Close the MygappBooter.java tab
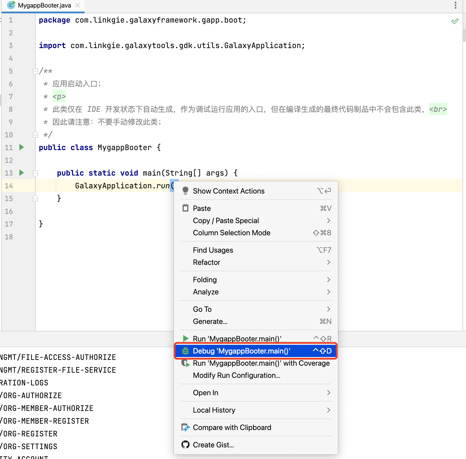Screen dimensions: 466x459 [x=78, y=5]
